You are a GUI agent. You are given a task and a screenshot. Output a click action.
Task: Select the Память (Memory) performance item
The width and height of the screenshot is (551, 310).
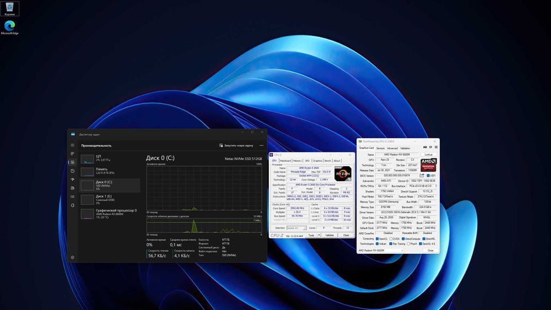pos(110,171)
